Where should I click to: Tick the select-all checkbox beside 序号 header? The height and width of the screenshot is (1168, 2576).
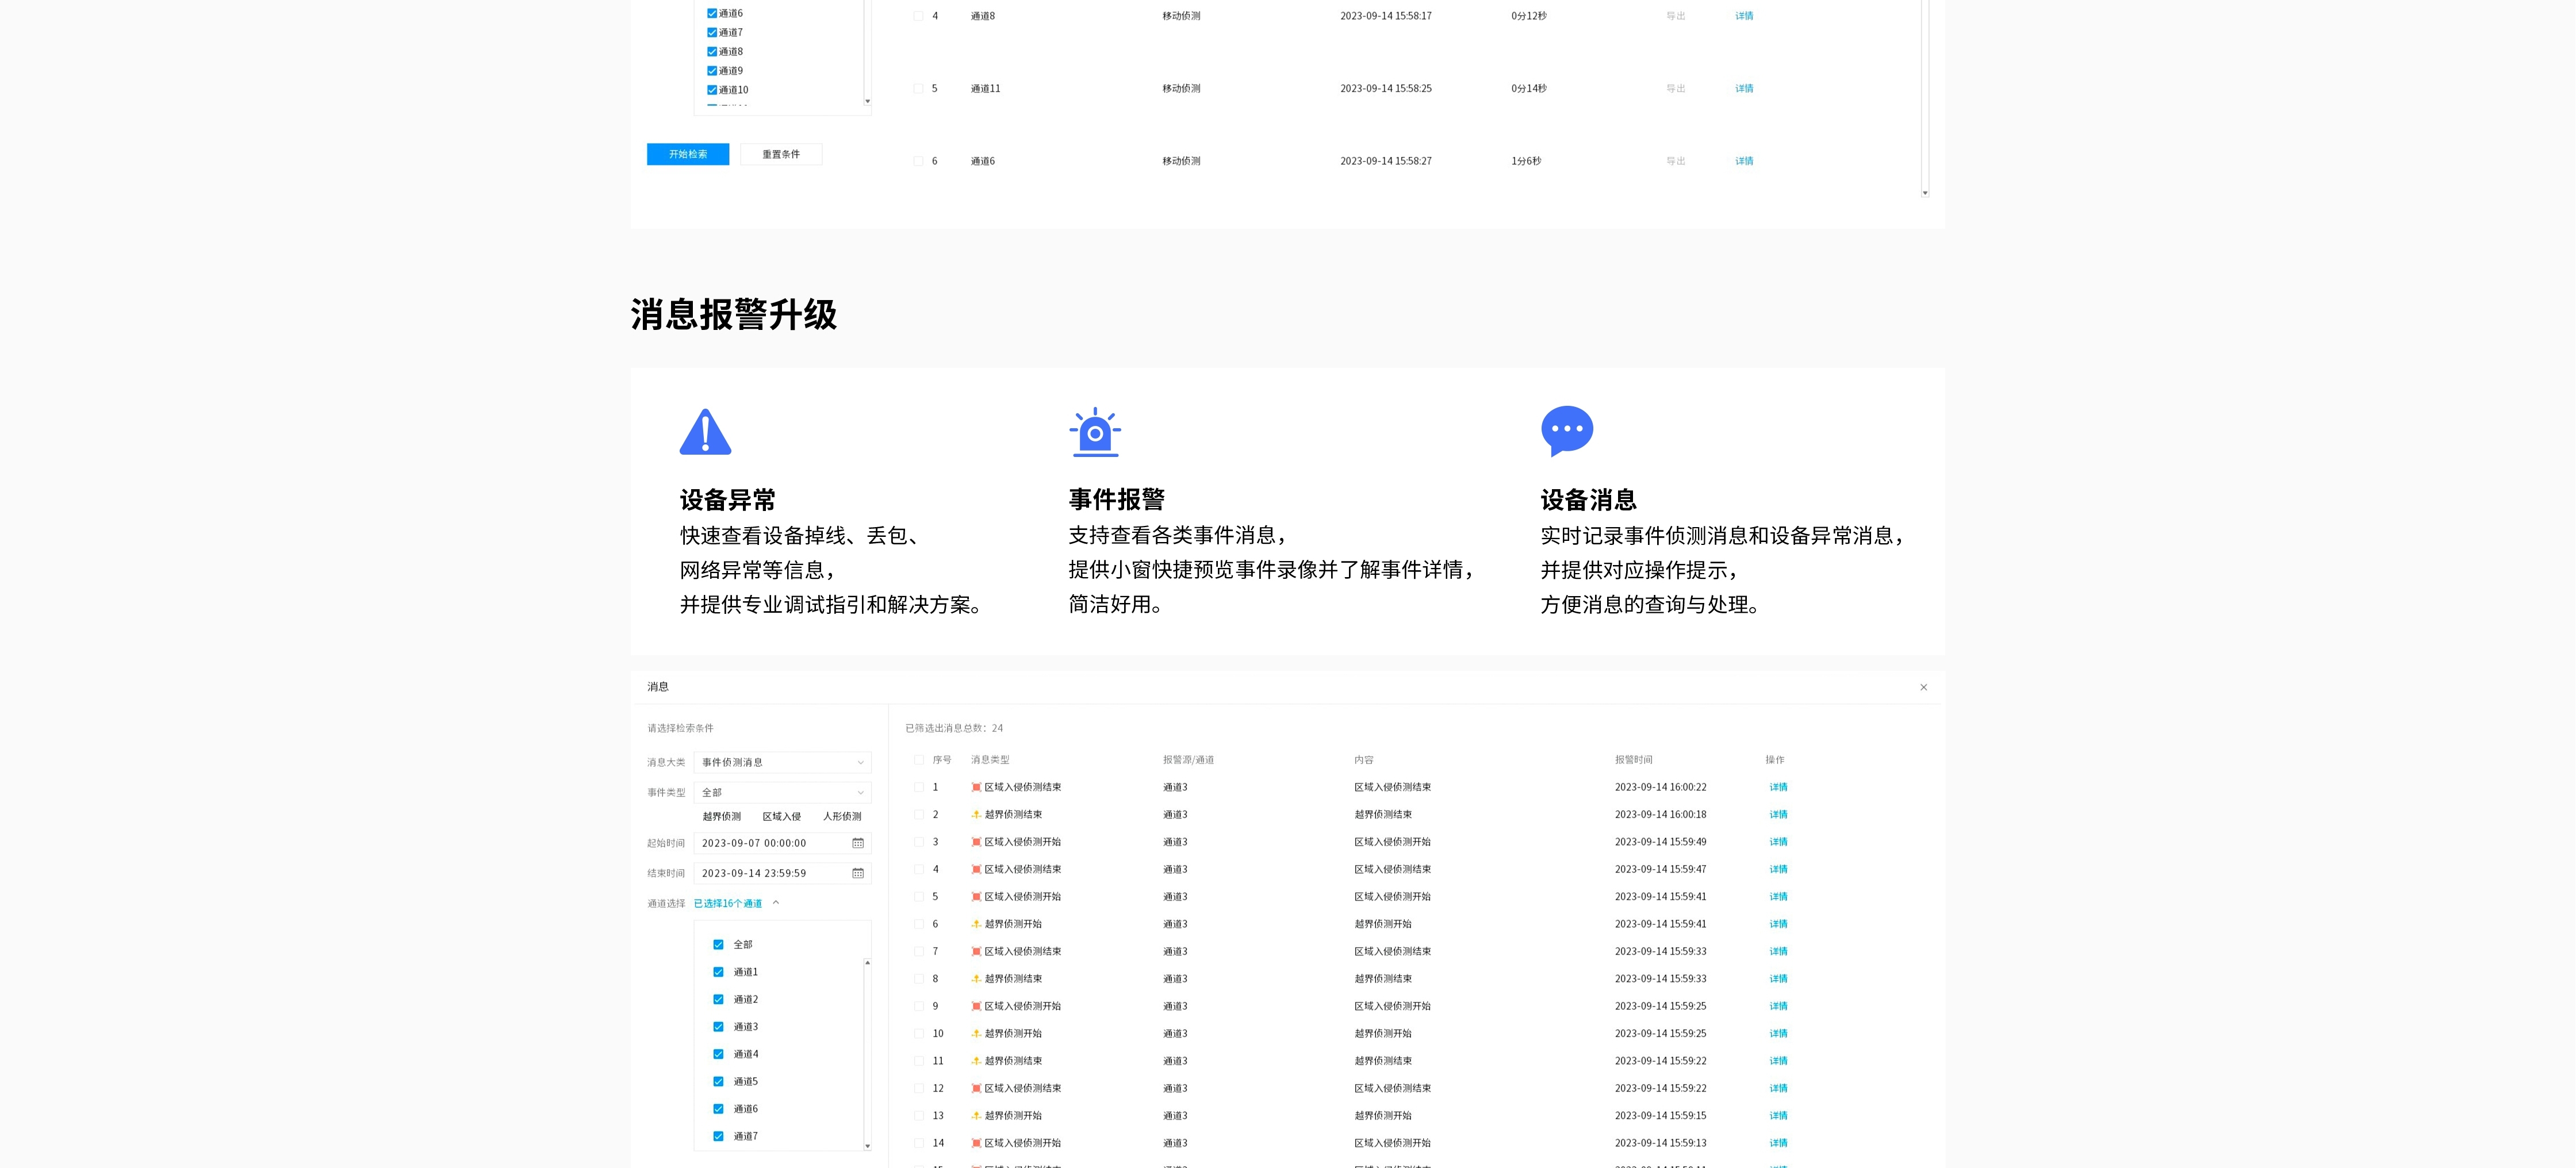coord(919,760)
